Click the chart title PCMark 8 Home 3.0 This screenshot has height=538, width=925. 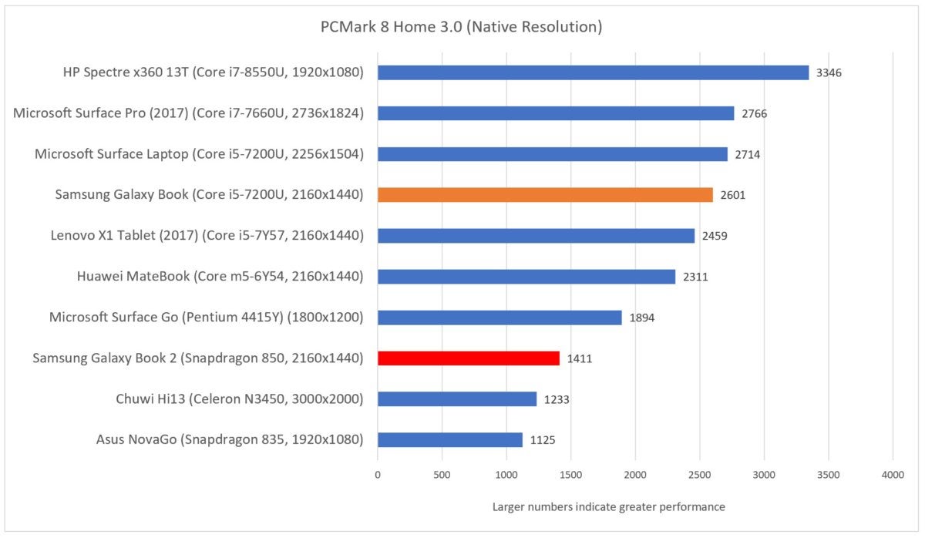[x=461, y=28]
